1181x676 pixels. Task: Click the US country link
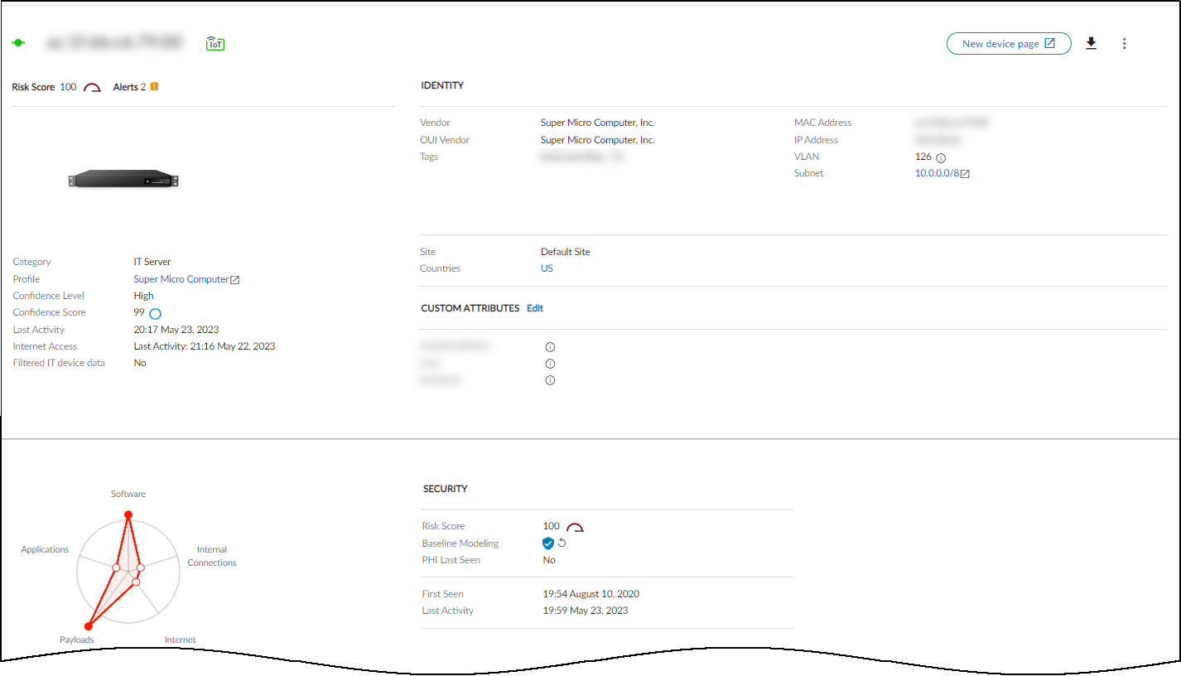[547, 268]
